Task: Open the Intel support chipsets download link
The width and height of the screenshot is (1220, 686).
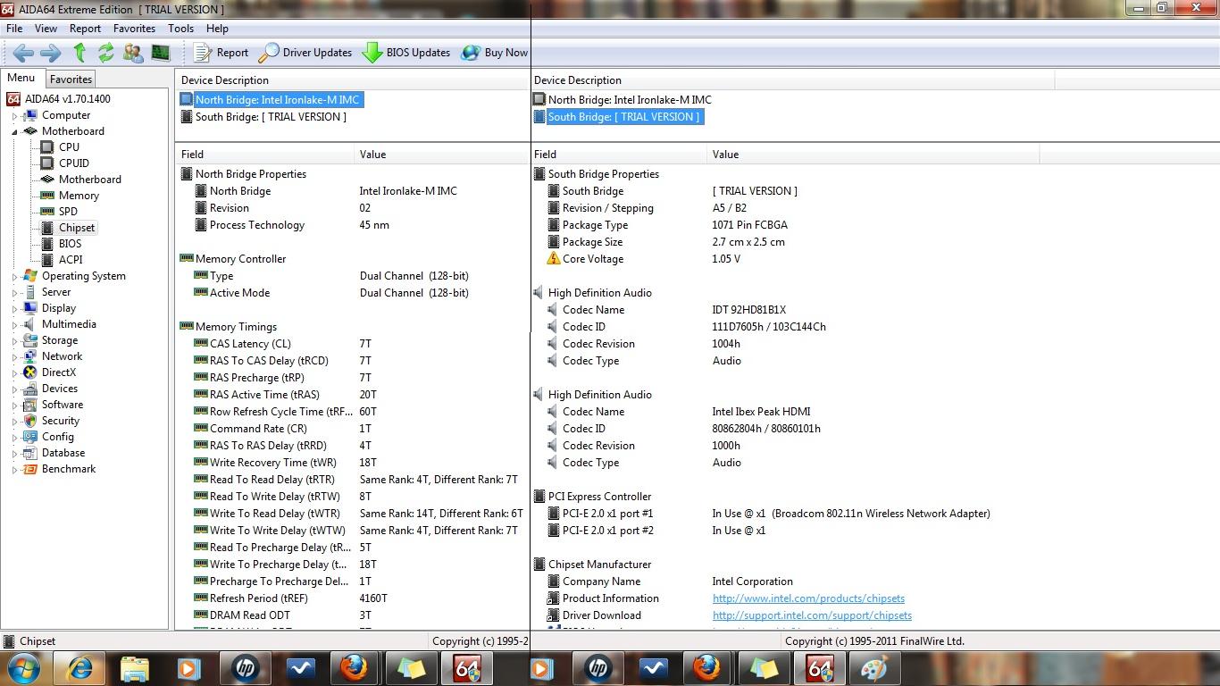Action: (812, 615)
